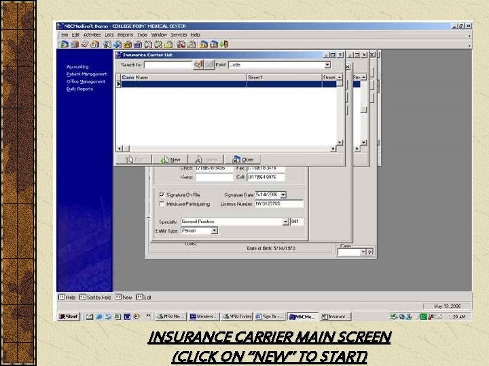Click the Cell phone number field

click(266, 177)
